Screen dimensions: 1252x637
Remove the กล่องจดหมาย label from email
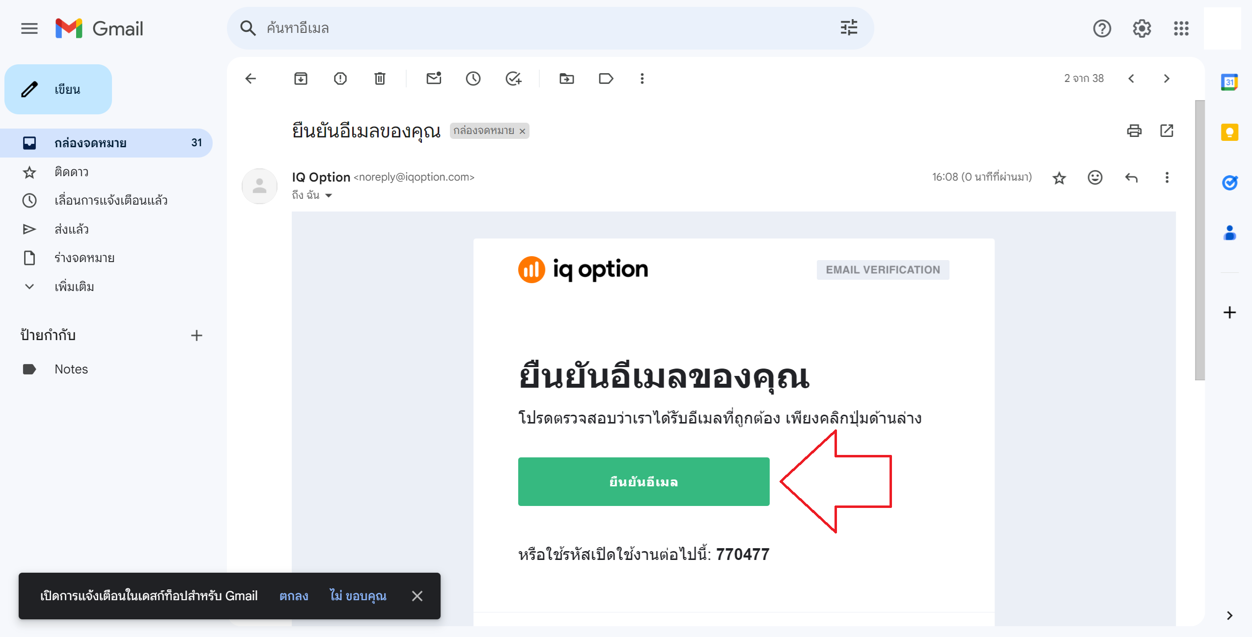[523, 131]
